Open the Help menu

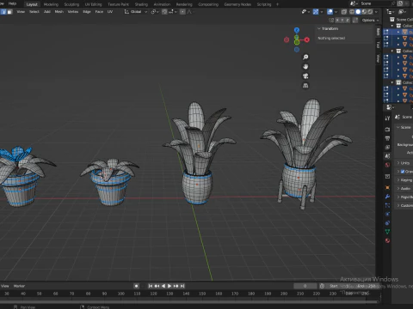[12, 3]
